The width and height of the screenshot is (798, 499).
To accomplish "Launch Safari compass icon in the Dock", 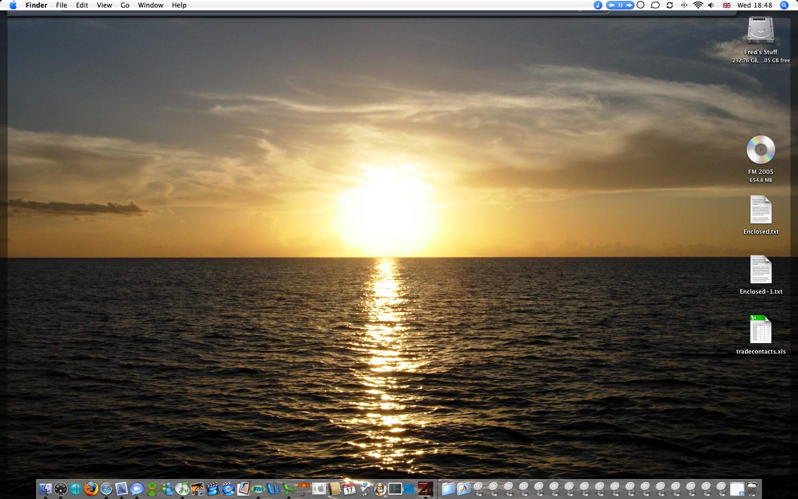I will tap(106, 489).
